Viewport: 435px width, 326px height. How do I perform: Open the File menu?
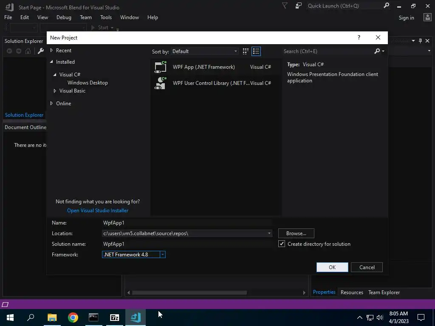click(x=8, y=17)
